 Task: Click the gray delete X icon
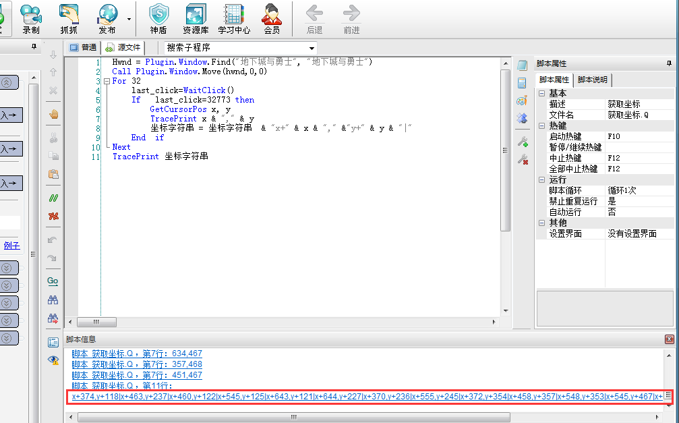pyautogui.click(x=53, y=90)
